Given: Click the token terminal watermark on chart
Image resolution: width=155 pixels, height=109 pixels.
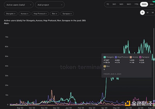Looking at the screenshot, I should coord(80,67).
